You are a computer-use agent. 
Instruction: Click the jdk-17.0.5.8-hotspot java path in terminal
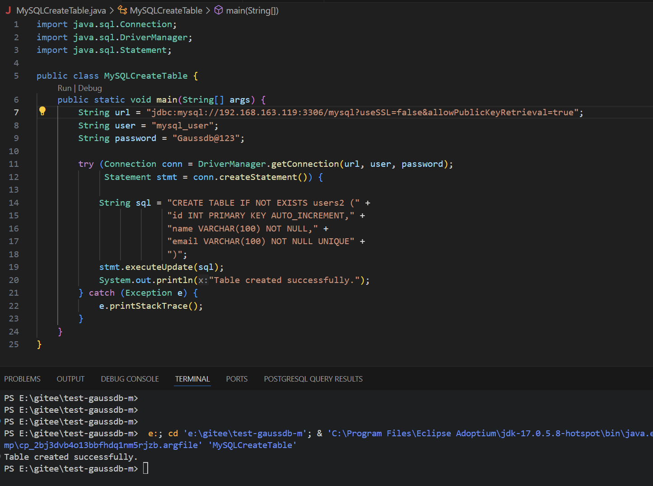(490, 433)
